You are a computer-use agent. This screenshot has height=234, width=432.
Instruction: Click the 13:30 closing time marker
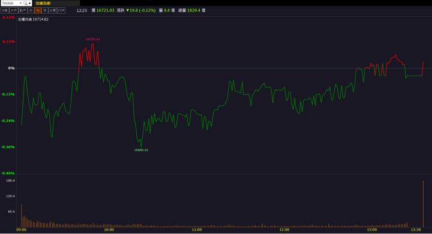[416, 230]
